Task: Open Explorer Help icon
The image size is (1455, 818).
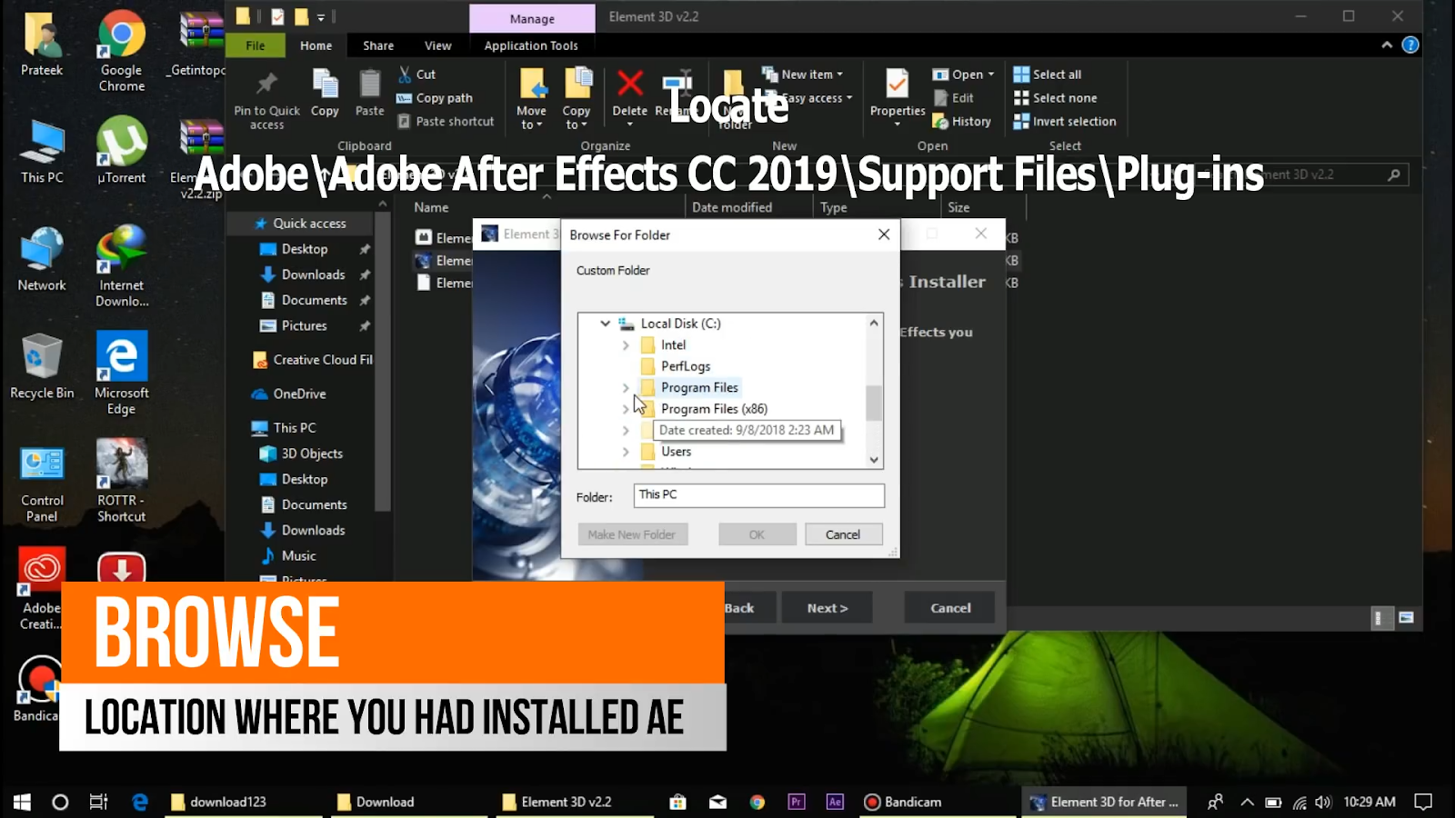Action: click(x=1410, y=45)
